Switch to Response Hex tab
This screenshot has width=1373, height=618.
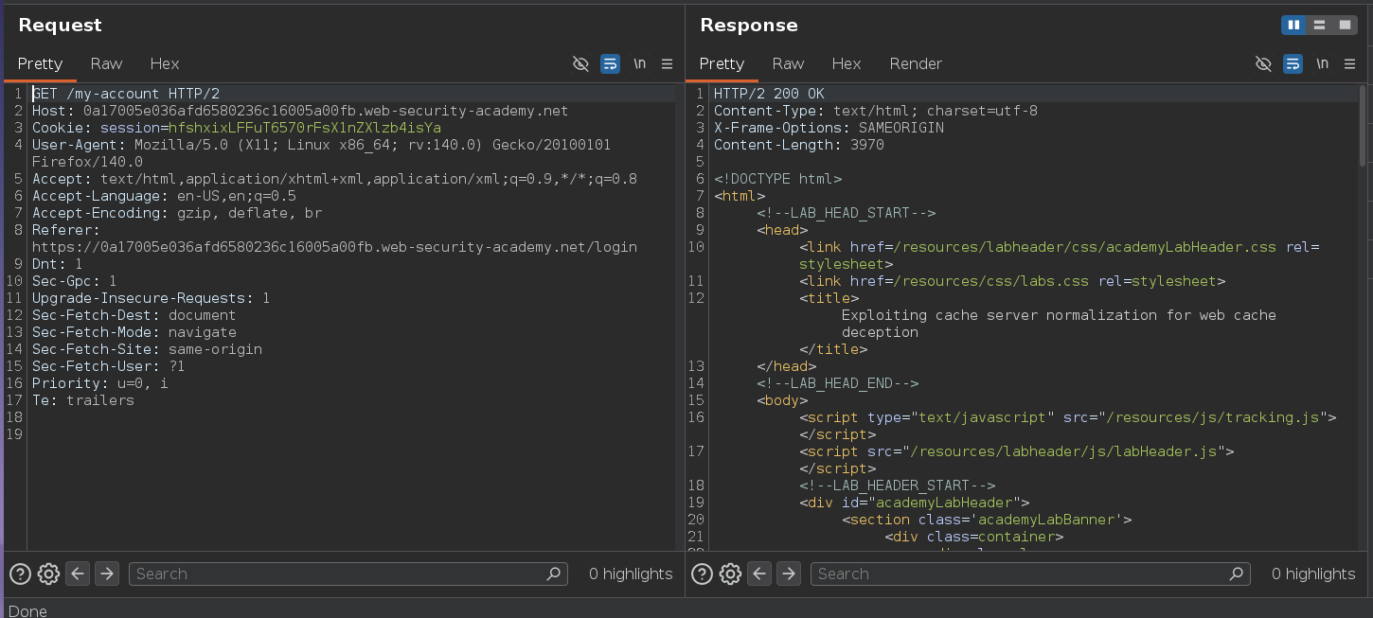[x=847, y=63]
